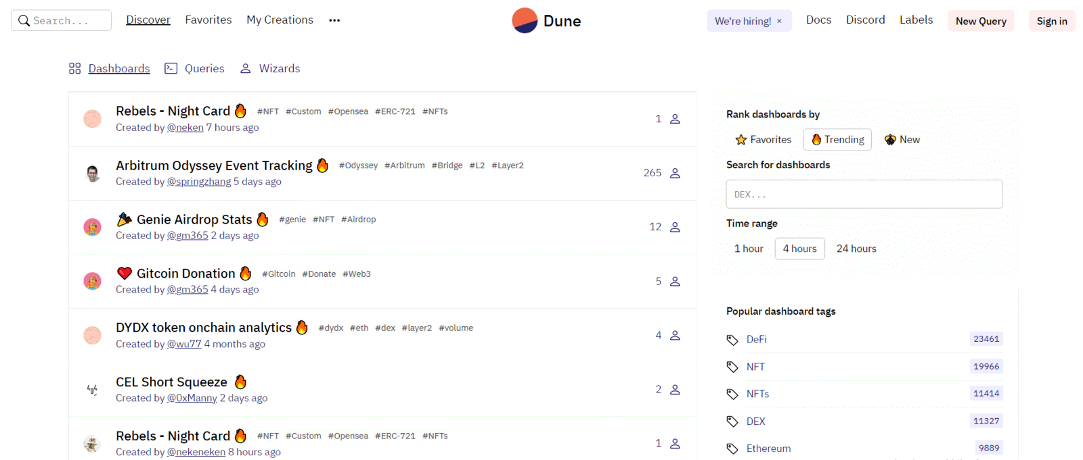This screenshot has height=460, width=1083.
Task: Dismiss the We're hiring banner
Action: pos(779,21)
